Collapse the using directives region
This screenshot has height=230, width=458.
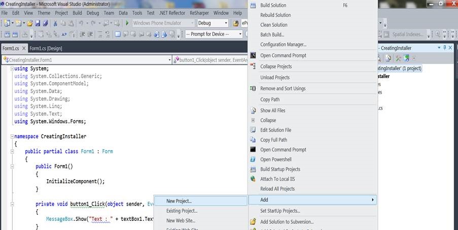click(x=12, y=69)
